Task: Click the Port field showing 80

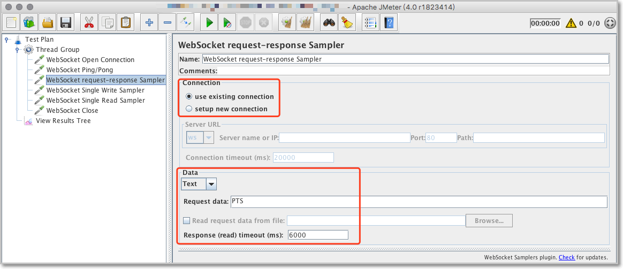Action: (x=441, y=137)
